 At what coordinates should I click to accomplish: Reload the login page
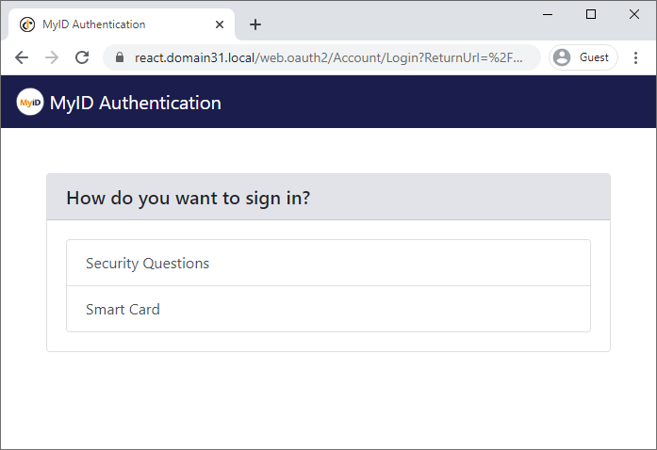[82, 57]
